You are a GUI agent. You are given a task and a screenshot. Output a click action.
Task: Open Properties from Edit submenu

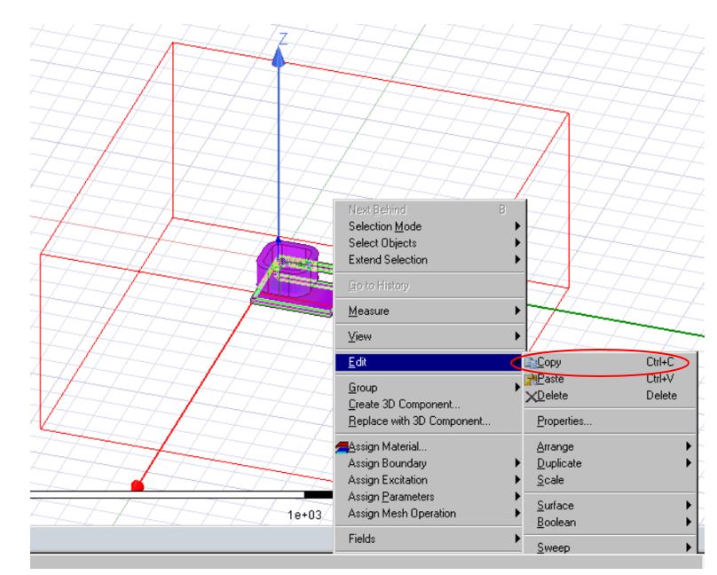[x=610, y=421]
